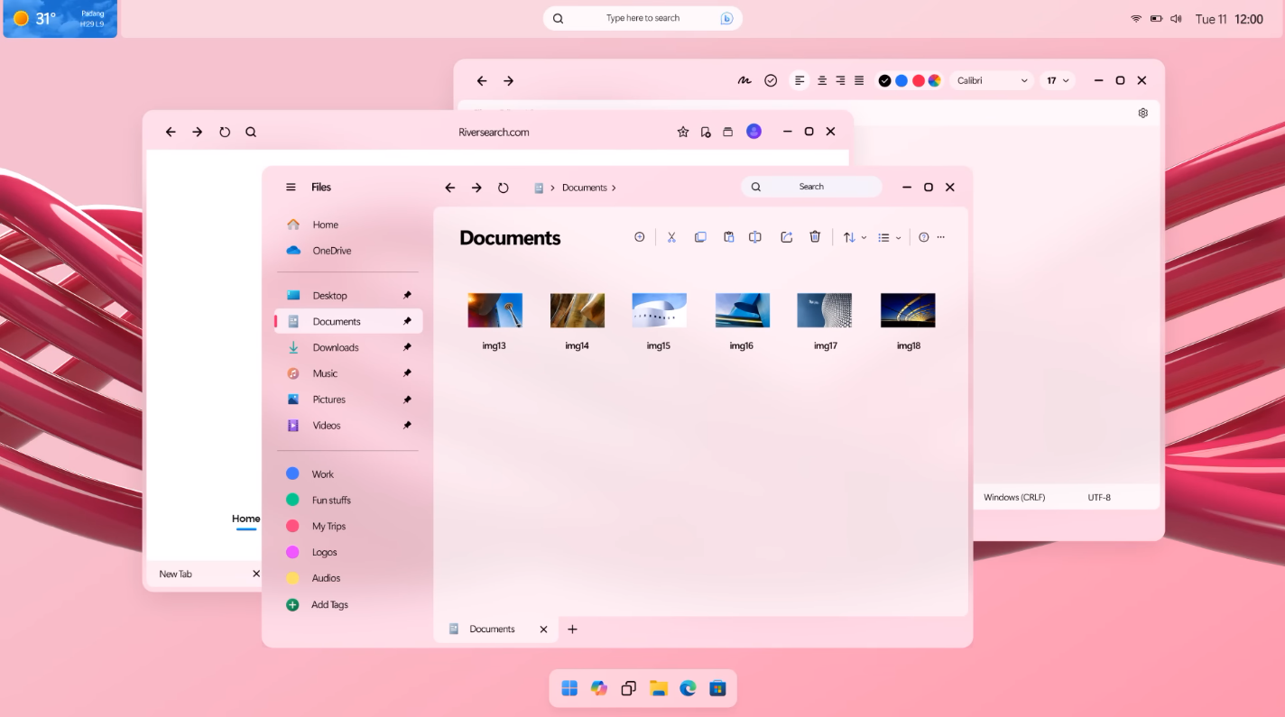The height and width of the screenshot is (717, 1285).
Task: Open the img15 thumbnail
Action: (x=659, y=311)
